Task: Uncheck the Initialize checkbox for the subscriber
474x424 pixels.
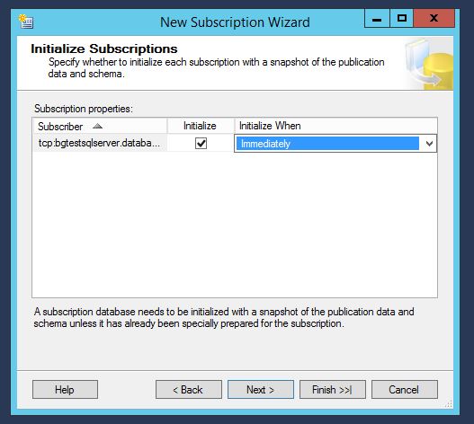Action: coord(201,143)
